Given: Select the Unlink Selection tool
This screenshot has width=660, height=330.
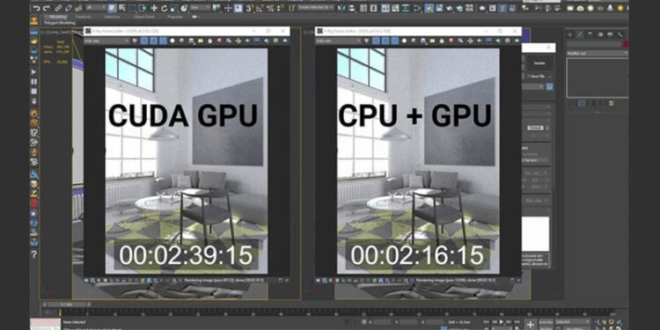Looking at the screenshot, I should 68,8.
